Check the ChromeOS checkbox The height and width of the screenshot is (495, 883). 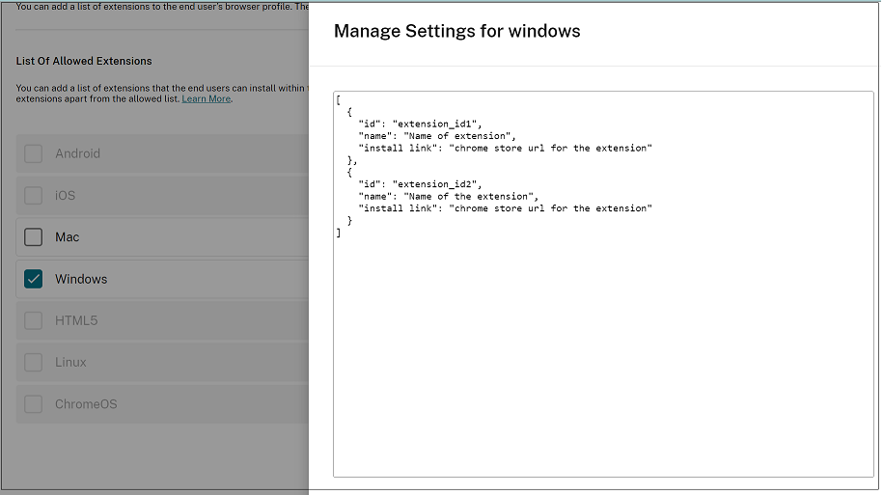pyautogui.click(x=34, y=404)
